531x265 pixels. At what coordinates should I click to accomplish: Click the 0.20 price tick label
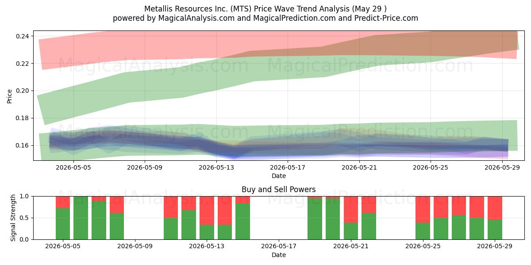[x=23, y=91]
